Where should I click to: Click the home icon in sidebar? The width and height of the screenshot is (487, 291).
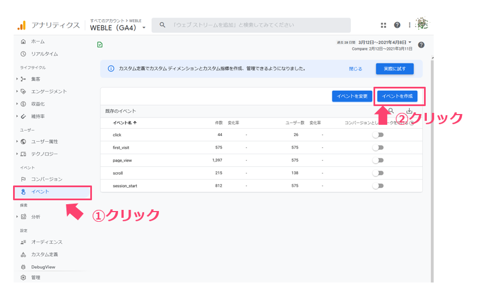pyautogui.click(x=23, y=41)
